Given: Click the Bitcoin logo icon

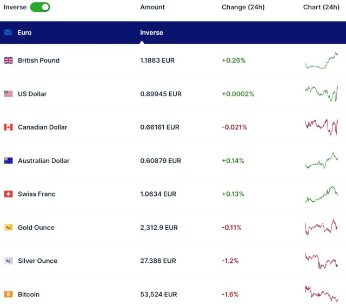Looking at the screenshot, I should tap(8, 295).
